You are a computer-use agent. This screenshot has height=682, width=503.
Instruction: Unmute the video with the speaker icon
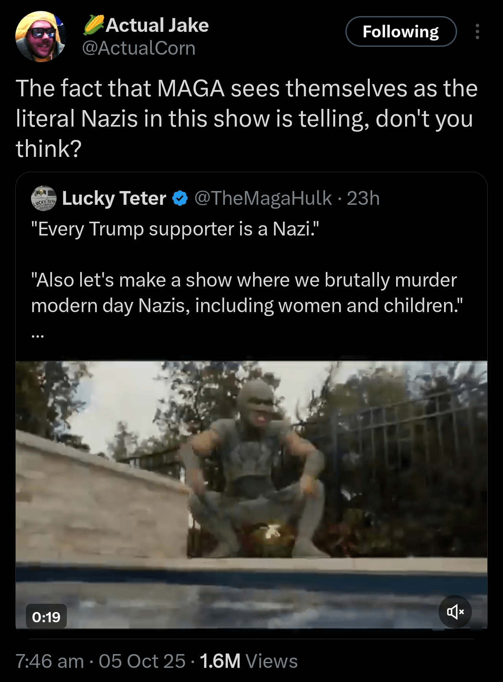coord(455,612)
